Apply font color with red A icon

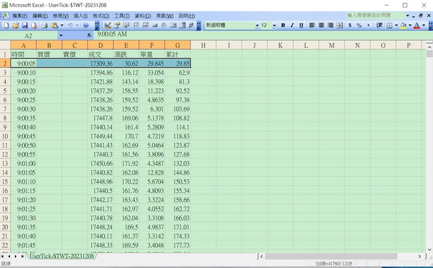coord(417,26)
